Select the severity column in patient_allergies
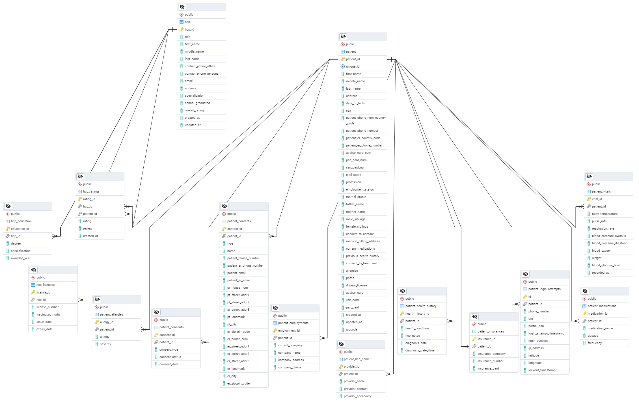This screenshot has width=639, height=406. coord(116,344)
